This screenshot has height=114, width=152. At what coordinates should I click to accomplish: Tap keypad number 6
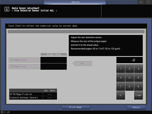[x=138, y=78]
